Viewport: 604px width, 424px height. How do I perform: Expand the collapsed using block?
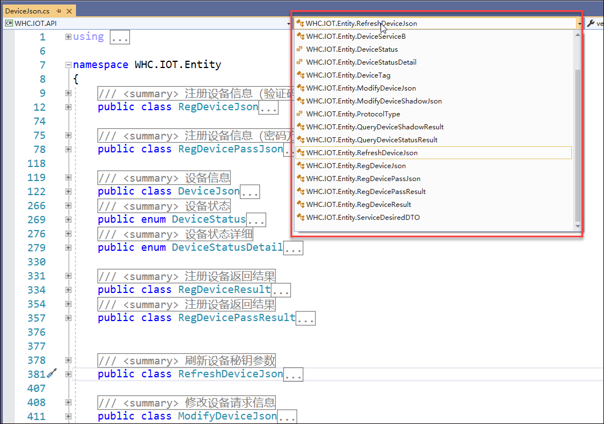[68, 37]
